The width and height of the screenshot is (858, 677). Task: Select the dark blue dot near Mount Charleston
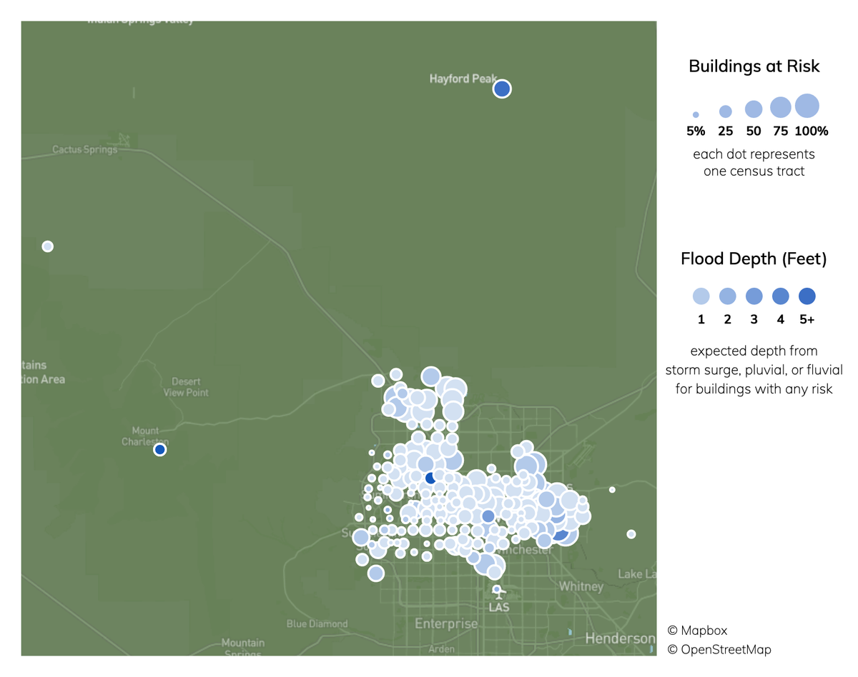coord(159,448)
